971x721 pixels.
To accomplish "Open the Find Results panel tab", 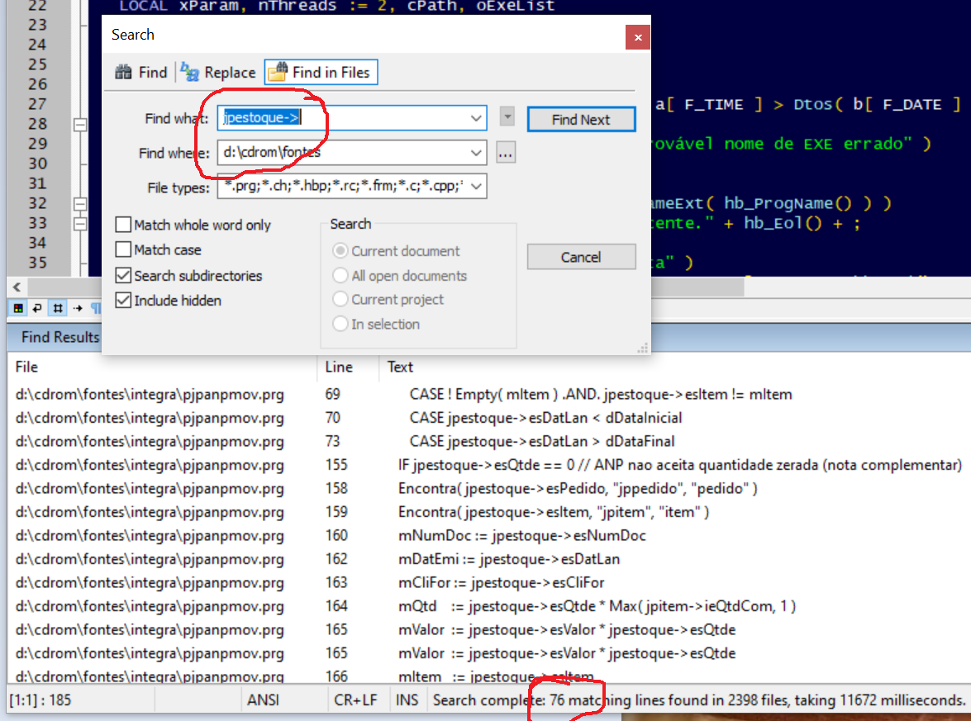I will (60, 337).
